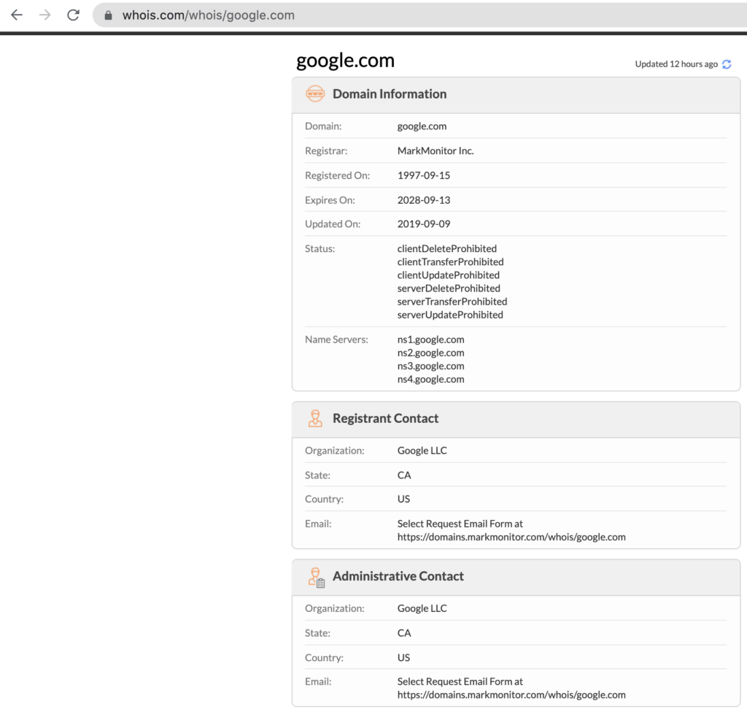
Task: Click the Administrative Contact icon
Action: click(x=317, y=577)
